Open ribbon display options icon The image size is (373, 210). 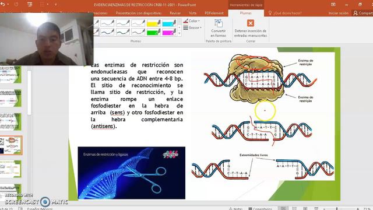(x=333, y=4)
